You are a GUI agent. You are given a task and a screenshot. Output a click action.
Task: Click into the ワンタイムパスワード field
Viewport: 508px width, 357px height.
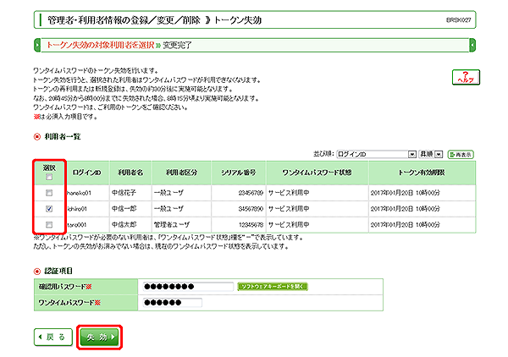pos(174,302)
